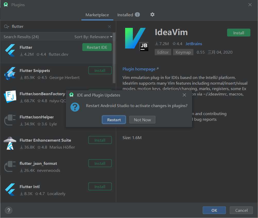Select the Flutter Intl plugin icon
This screenshot has height=218, width=258.
(x=10, y=190)
